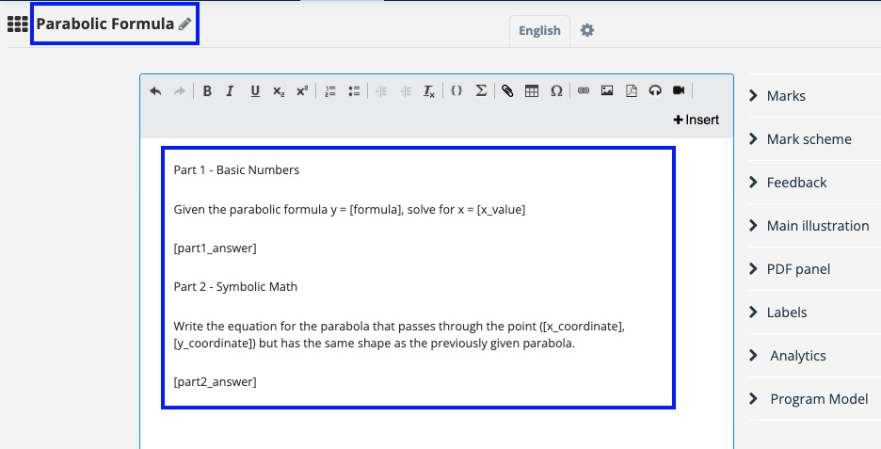Click pencil icon to edit Parabolic Formula title
This screenshot has width=881, height=449.
pos(185,24)
